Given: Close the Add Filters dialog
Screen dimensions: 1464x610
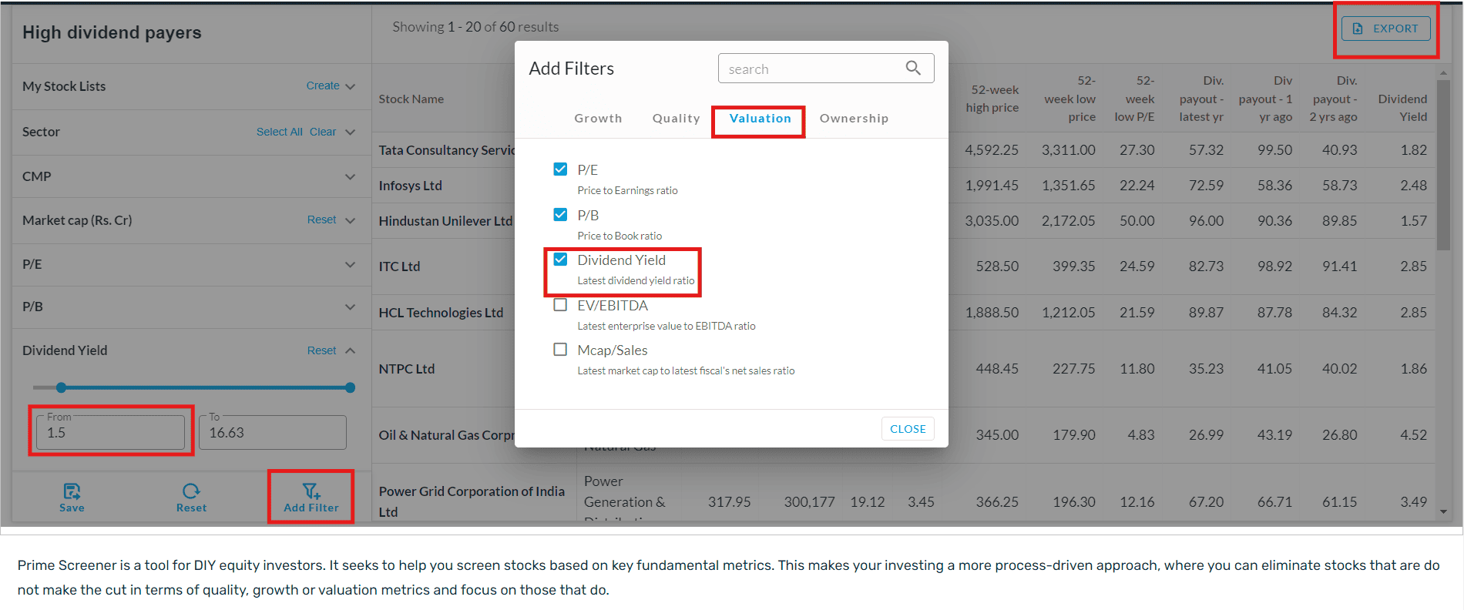Looking at the screenshot, I should pos(908,429).
